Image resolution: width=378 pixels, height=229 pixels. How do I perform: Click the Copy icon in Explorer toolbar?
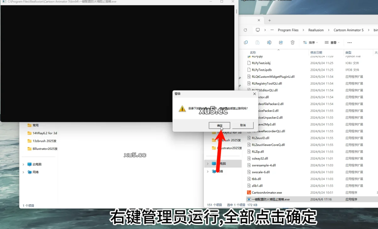pos(246,42)
